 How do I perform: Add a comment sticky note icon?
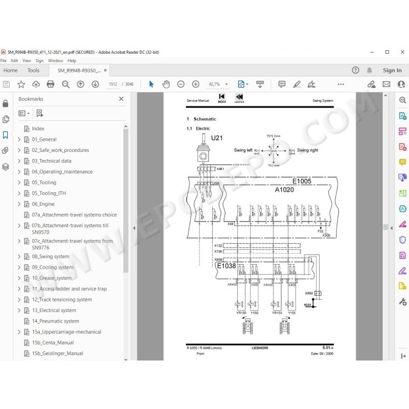pos(282,84)
